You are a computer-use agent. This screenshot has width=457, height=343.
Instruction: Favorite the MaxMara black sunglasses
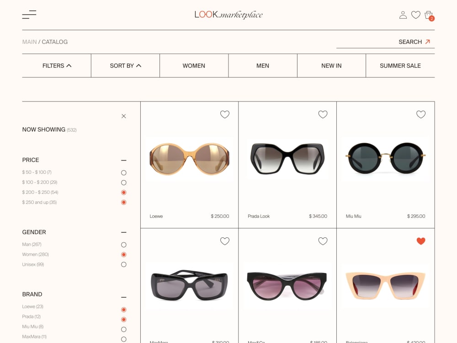(x=225, y=241)
